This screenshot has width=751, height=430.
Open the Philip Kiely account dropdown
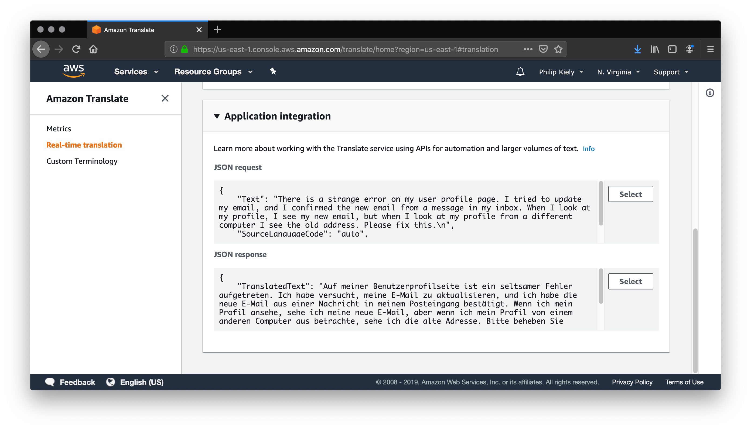[561, 72]
